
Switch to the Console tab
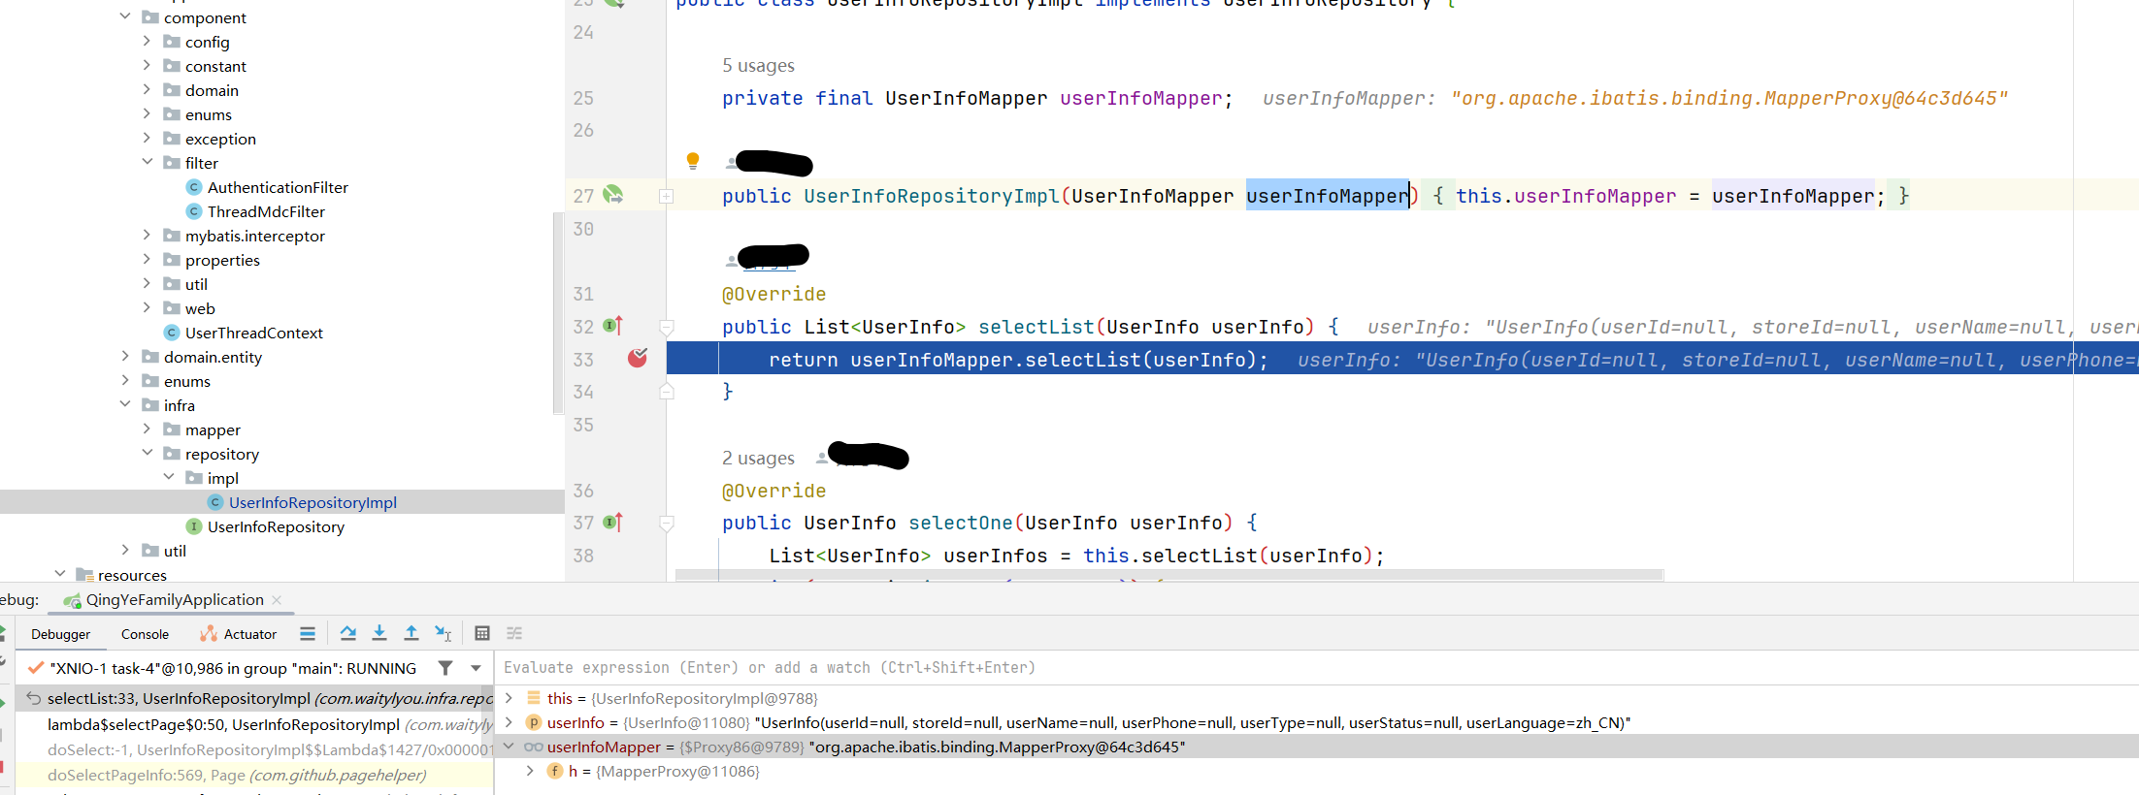145,634
